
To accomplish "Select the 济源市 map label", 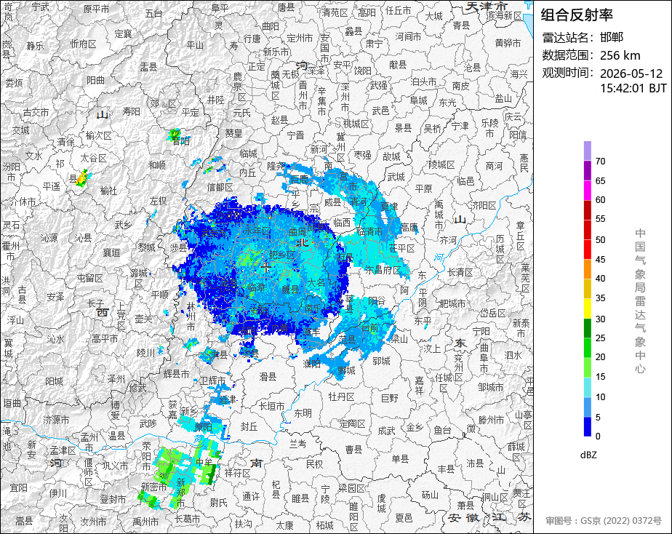I will pyautogui.click(x=56, y=420).
